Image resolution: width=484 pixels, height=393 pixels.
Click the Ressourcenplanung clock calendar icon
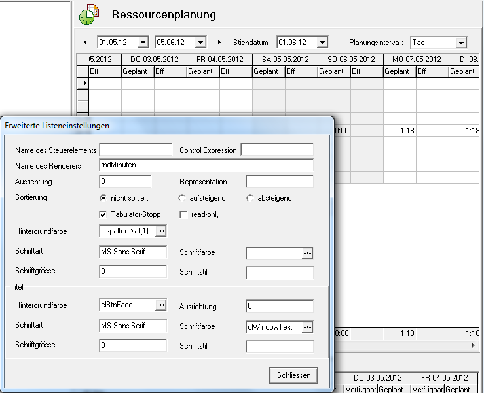point(88,14)
